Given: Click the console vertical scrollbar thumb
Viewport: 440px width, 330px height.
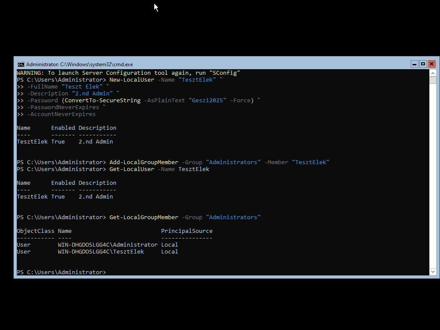Looking at the screenshot, I should pyautogui.click(x=433, y=80).
